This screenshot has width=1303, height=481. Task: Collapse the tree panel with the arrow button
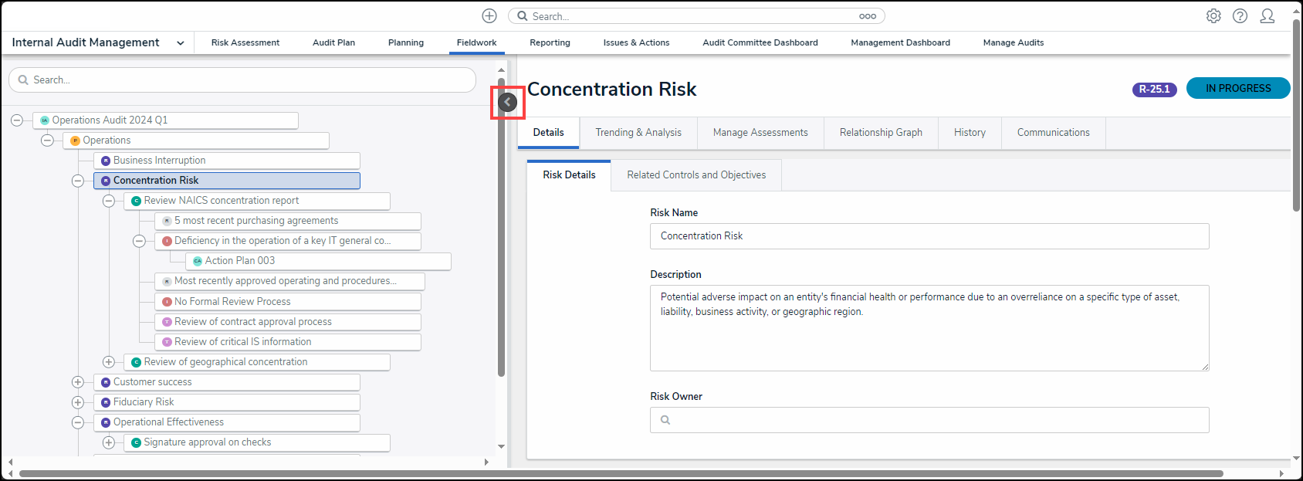tap(508, 102)
